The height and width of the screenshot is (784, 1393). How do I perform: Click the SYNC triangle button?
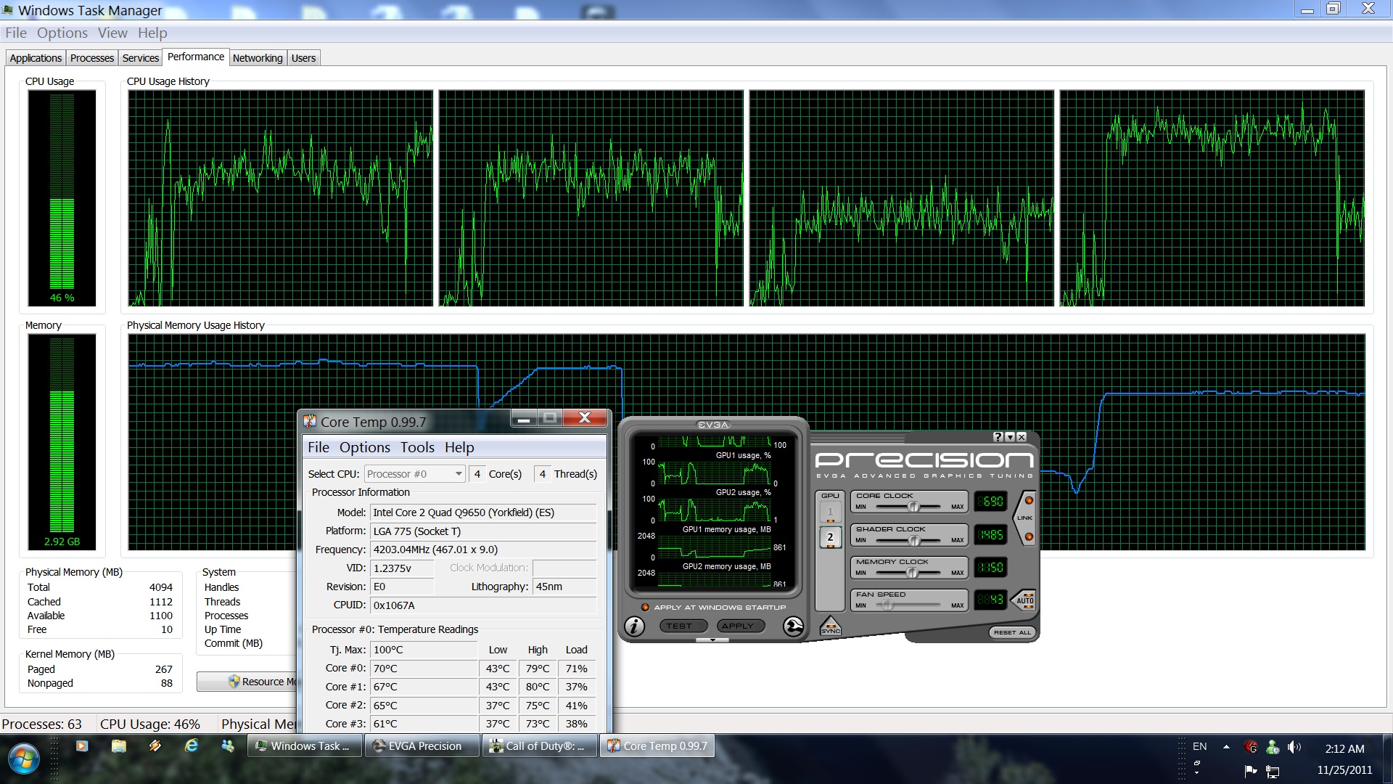tap(830, 626)
